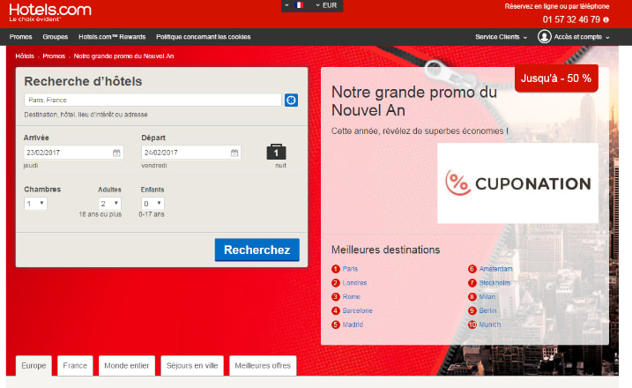Image resolution: width=632 pixels, height=388 pixels.
Task: Click the Promos breadcrumb link
Action: click(x=54, y=56)
